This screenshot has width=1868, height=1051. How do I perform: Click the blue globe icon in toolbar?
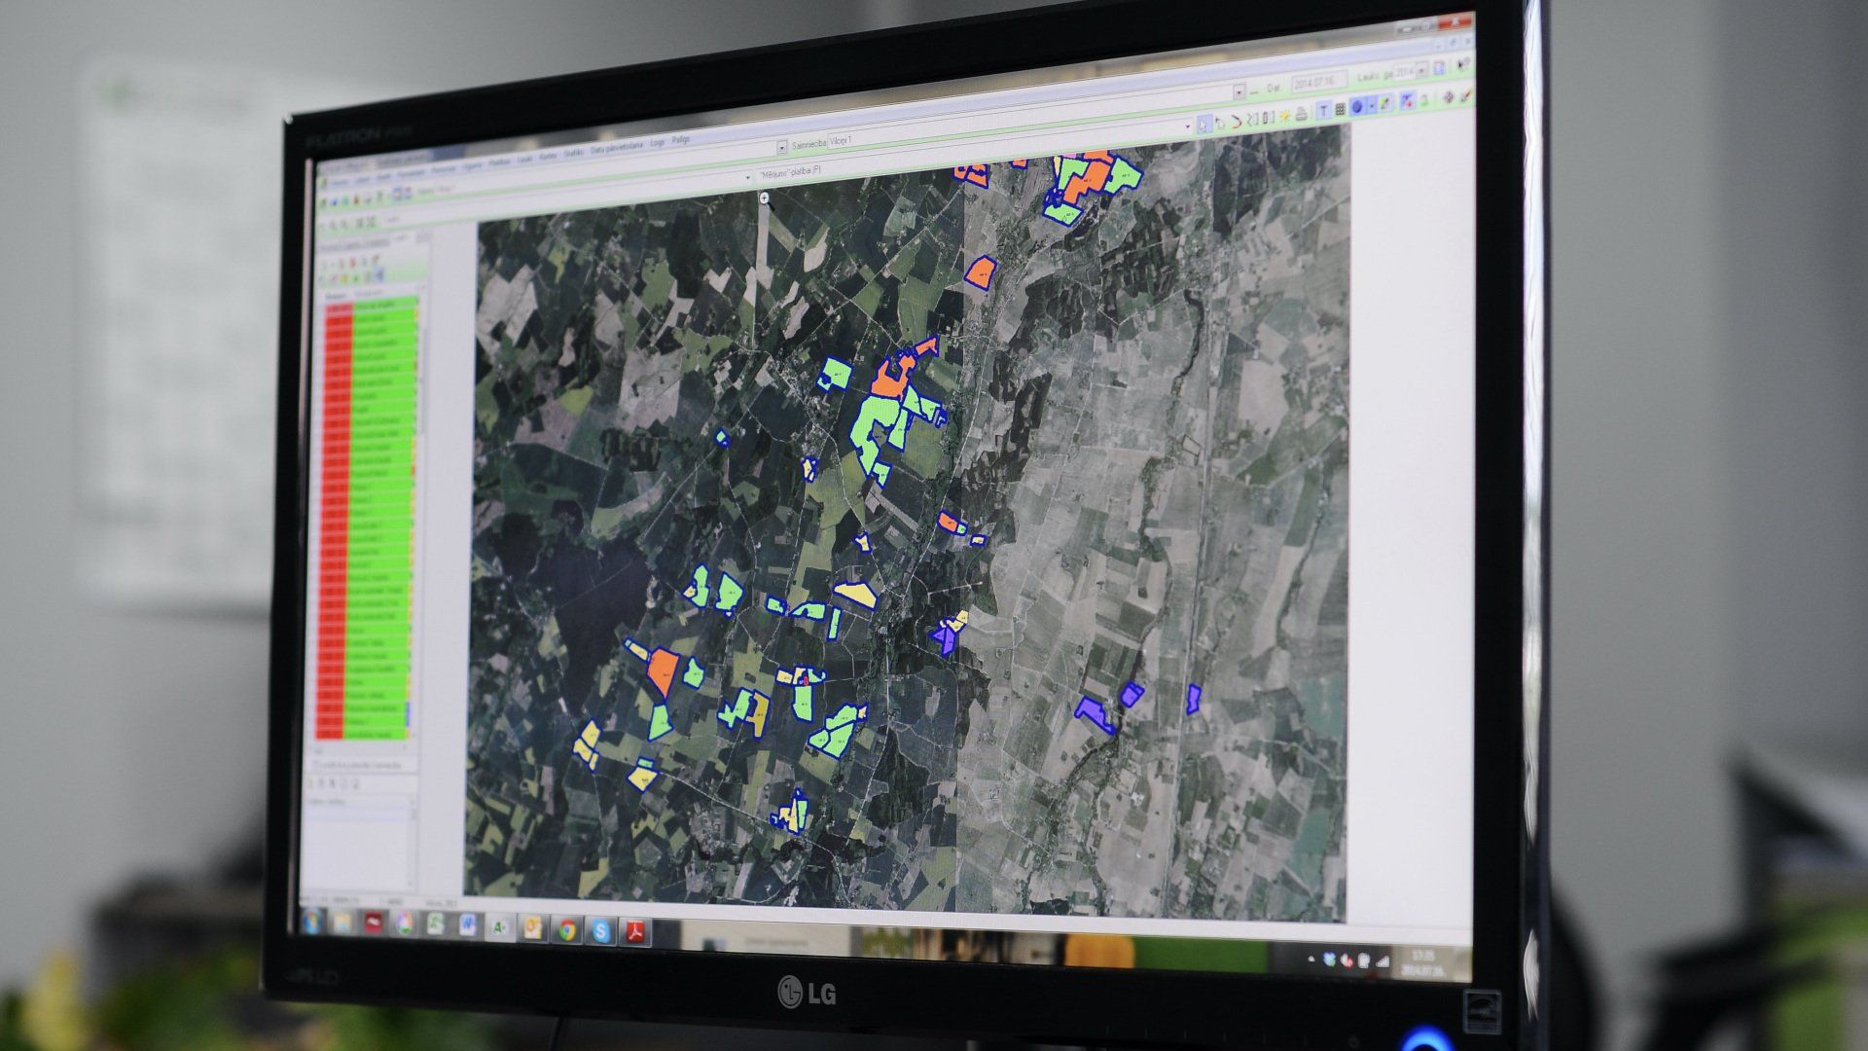click(x=1357, y=107)
